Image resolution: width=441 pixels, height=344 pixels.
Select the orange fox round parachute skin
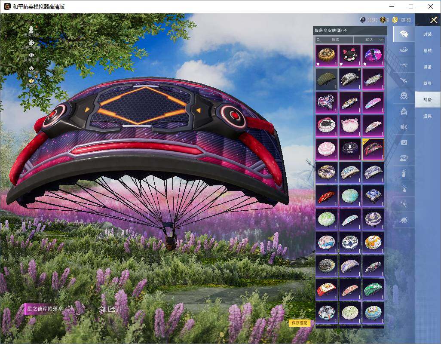point(373,243)
